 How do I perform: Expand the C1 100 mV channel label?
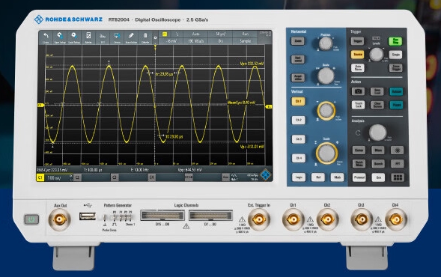[54, 177]
